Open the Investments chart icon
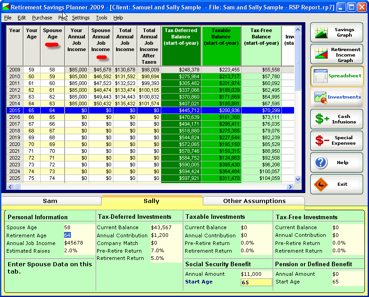 tap(321, 98)
